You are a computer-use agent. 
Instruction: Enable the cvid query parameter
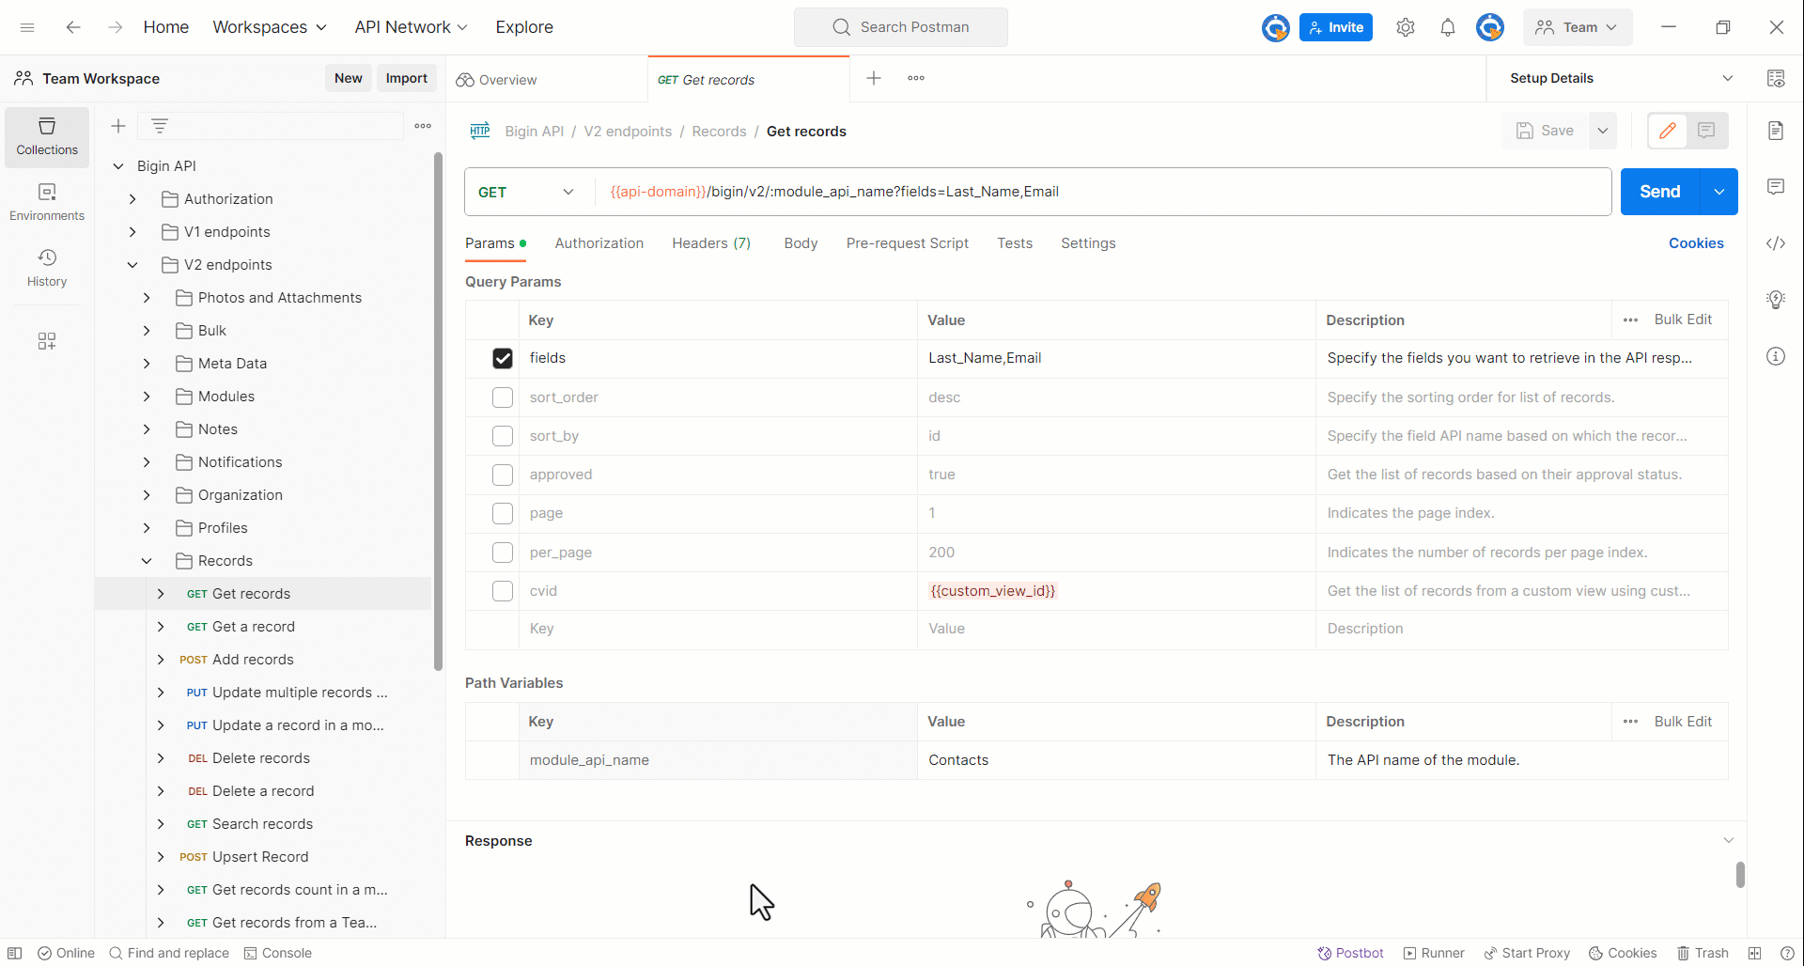pos(503,591)
